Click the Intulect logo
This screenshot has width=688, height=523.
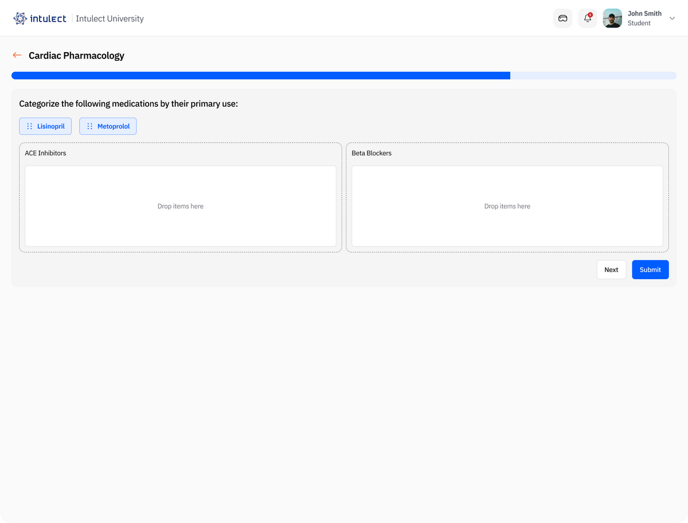click(40, 18)
